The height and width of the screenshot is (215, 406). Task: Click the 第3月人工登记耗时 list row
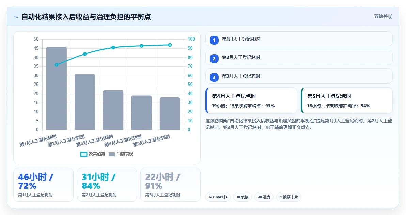(299, 76)
